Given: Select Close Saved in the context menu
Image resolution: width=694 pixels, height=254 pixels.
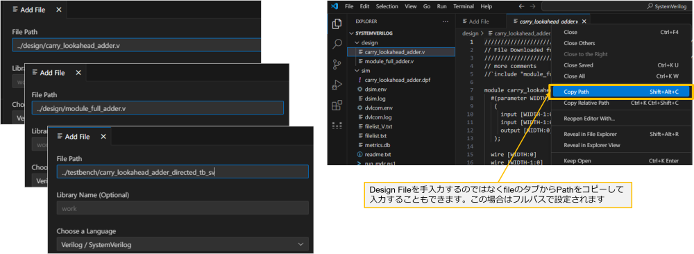Looking at the screenshot, I should (620, 65).
